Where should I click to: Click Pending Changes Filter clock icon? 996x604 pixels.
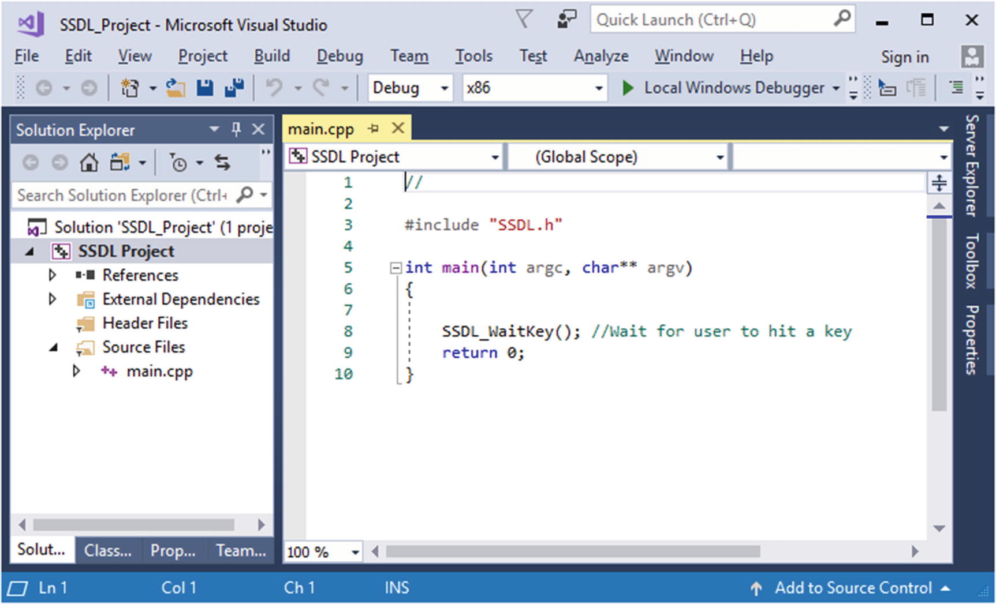178,163
